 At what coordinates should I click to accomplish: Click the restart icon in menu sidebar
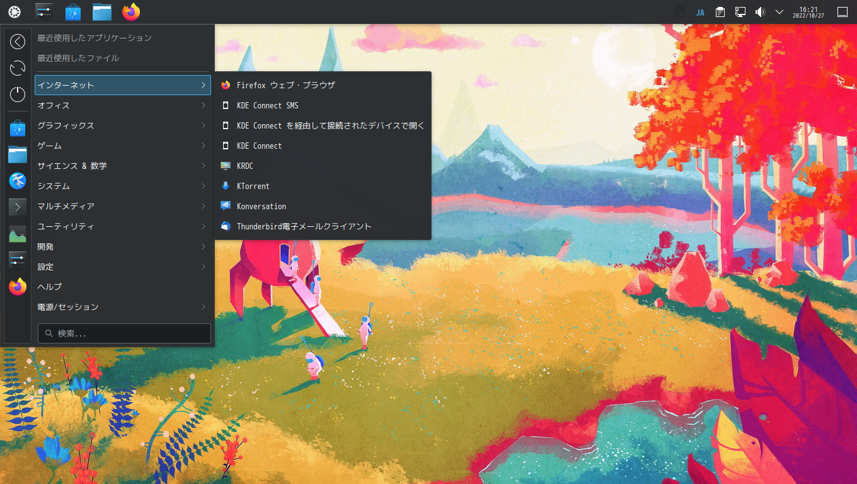18,68
